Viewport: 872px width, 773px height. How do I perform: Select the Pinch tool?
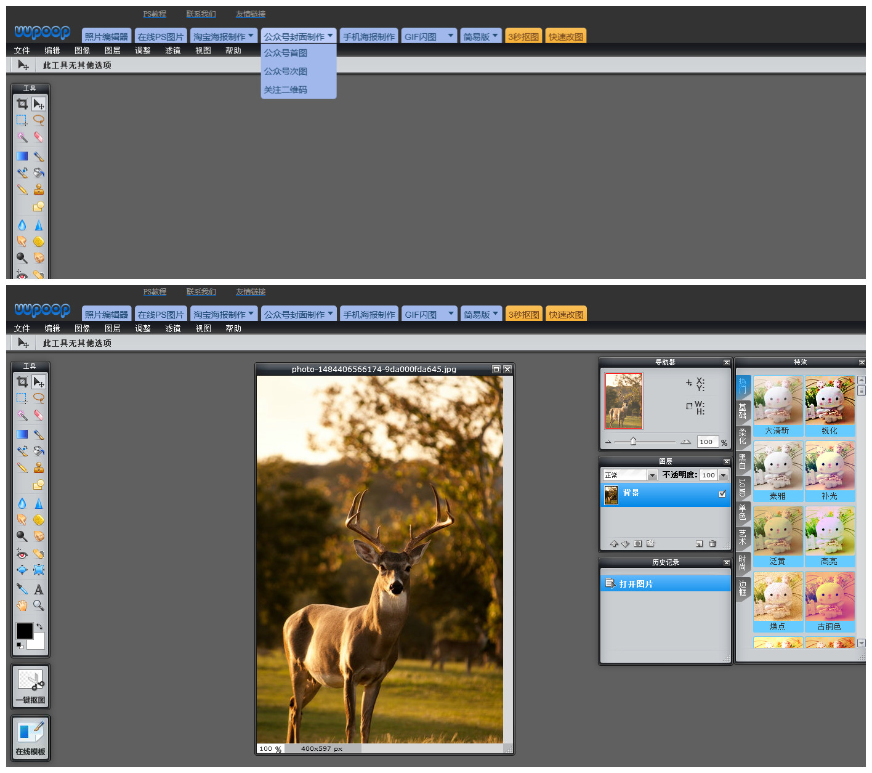[x=39, y=570]
